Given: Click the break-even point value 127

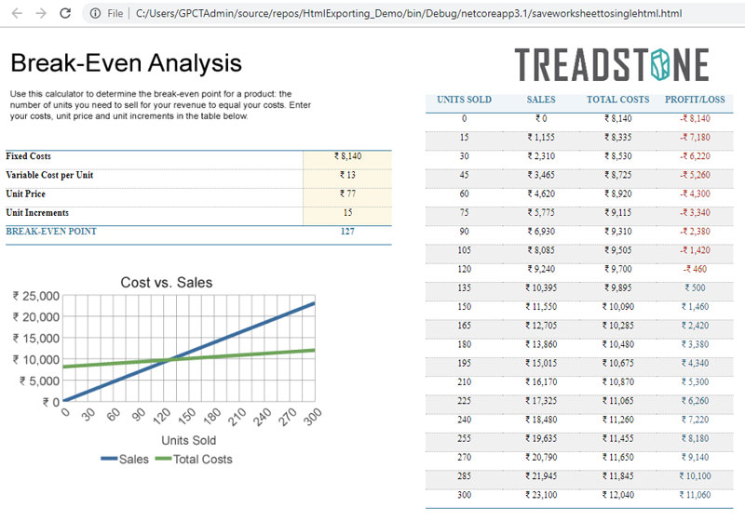Looking at the screenshot, I should tap(347, 231).
